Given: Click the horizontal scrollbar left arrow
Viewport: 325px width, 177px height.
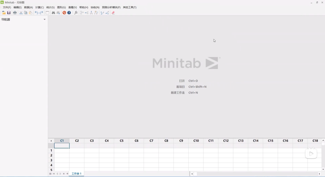Looking at the screenshot, I should [x=192, y=174].
